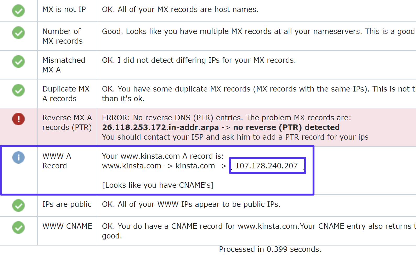Click the green check icon for MX is not IP
The width and height of the screenshot is (416, 256).
coord(18,11)
